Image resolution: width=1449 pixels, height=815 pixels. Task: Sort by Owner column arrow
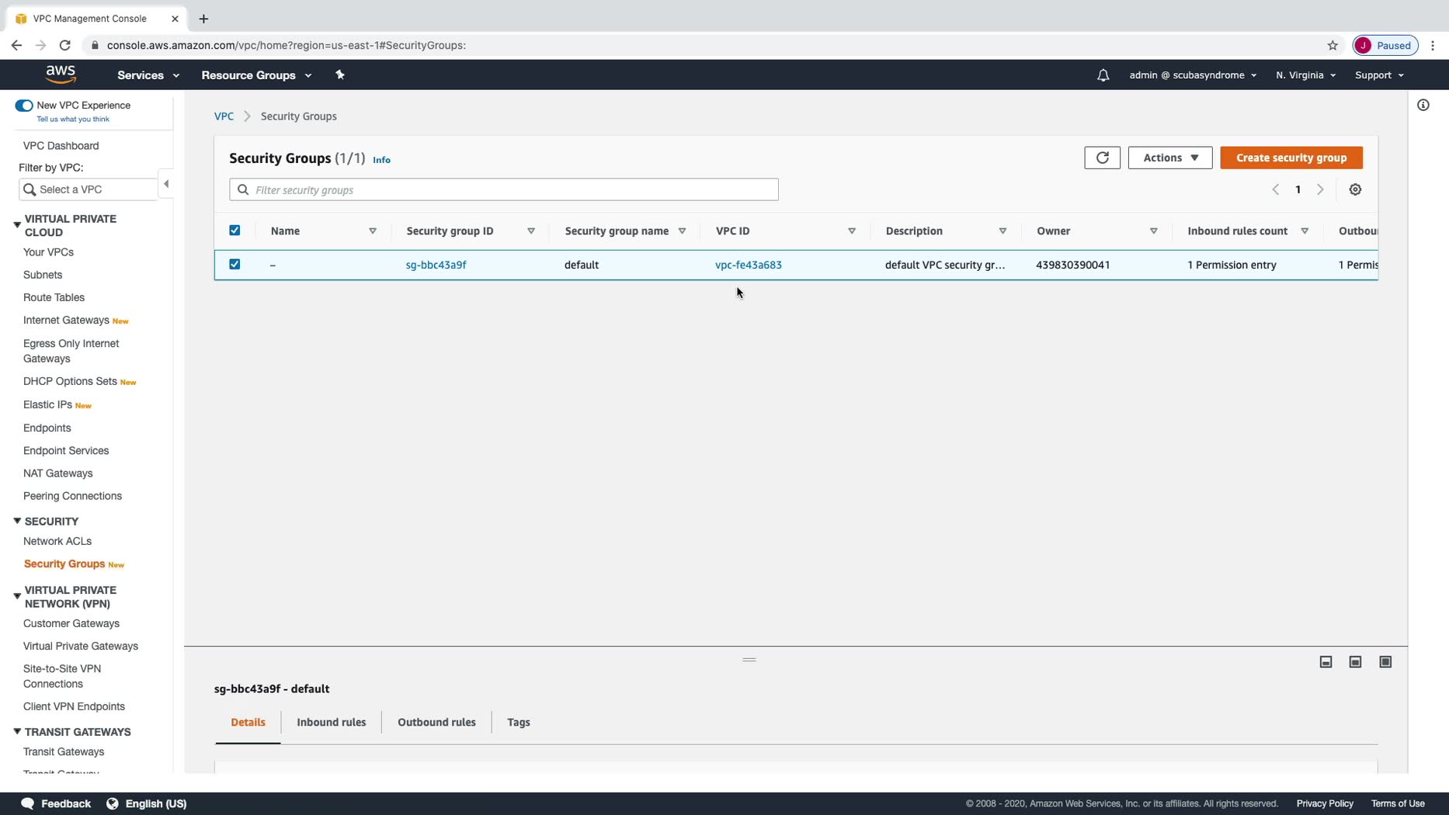(1154, 231)
